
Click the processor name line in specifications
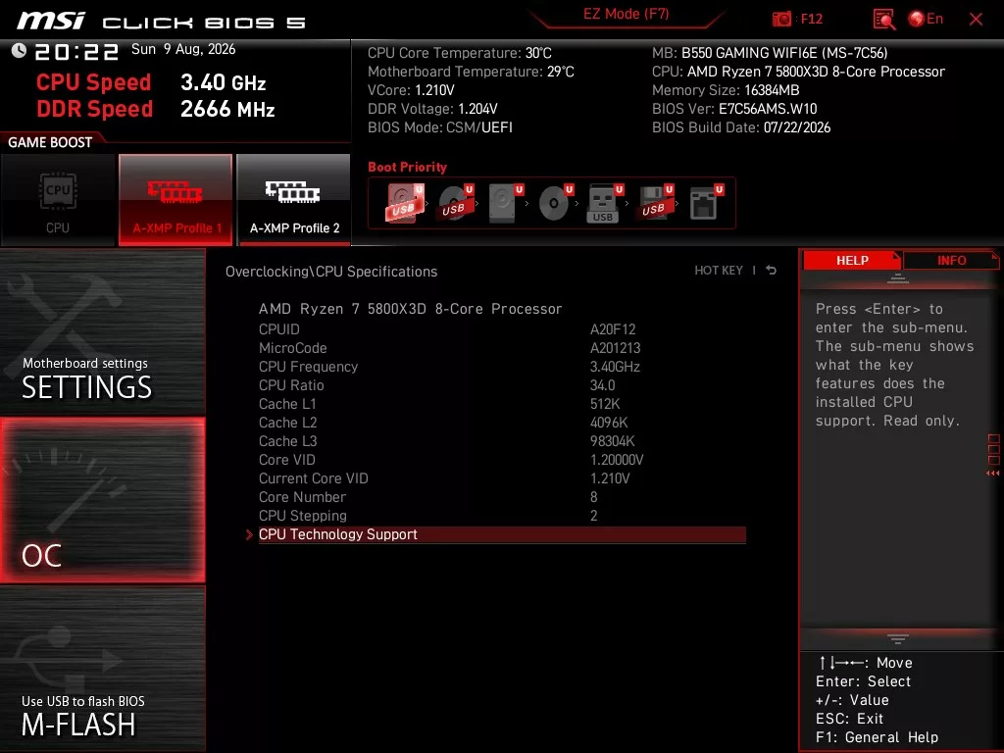411,309
